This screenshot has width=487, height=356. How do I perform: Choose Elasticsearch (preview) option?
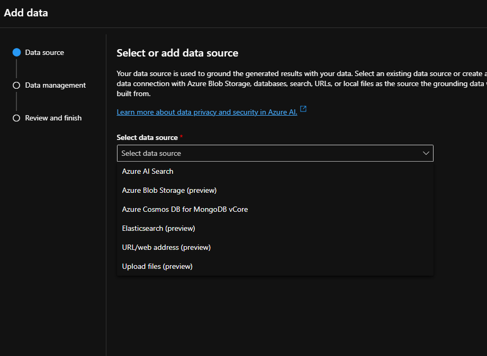[x=275, y=228]
